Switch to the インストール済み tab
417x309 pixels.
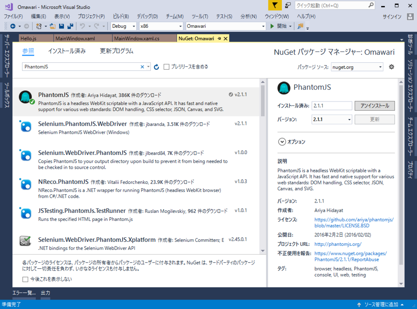click(67, 51)
